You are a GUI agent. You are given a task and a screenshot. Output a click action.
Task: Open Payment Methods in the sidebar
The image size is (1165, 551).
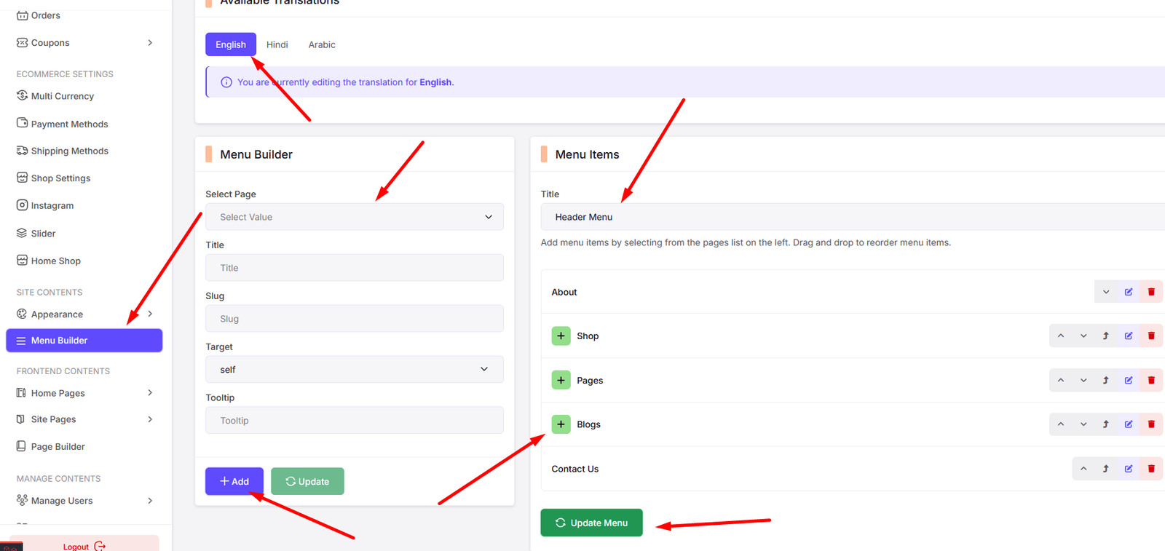pyautogui.click(x=69, y=124)
